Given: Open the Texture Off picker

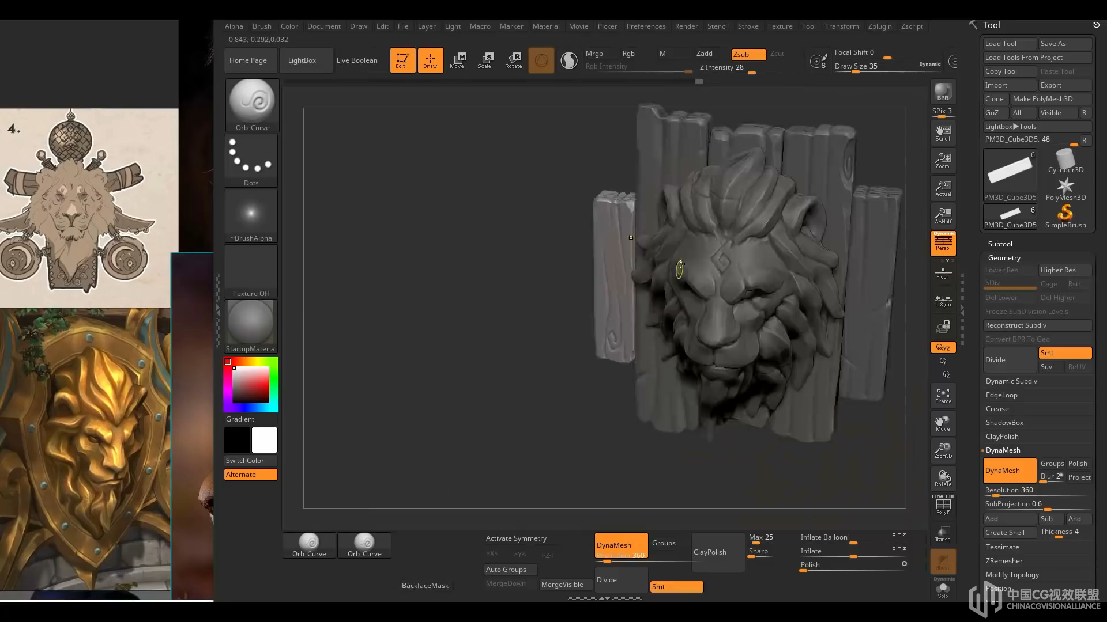Looking at the screenshot, I should click(x=251, y=271).
